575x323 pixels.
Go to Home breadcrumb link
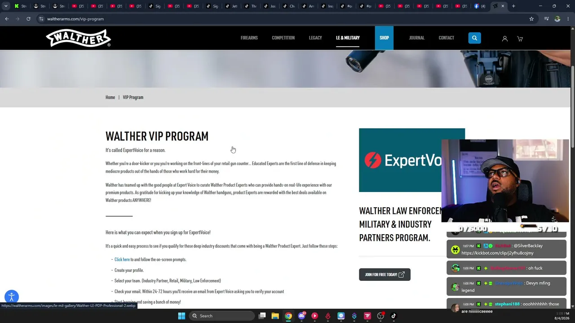coord(110,97)
